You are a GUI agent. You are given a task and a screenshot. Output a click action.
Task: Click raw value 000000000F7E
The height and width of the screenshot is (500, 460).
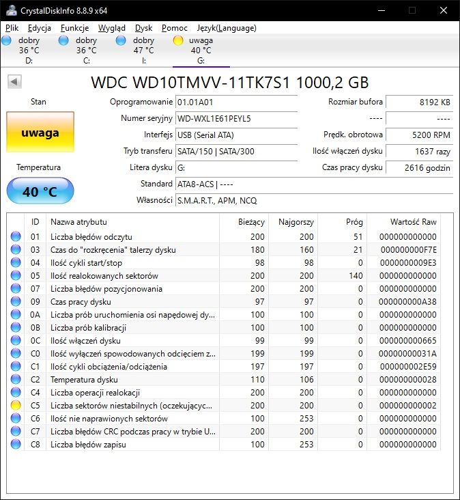pyautogui.click(x=408, y=250)
